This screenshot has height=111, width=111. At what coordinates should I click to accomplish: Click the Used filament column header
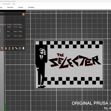pyautogui.click(x=17, y=24)
